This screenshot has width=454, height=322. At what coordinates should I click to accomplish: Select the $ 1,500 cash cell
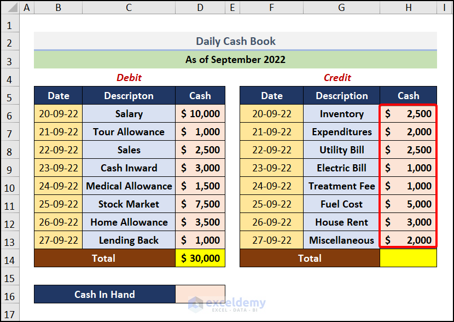[200, 186]
